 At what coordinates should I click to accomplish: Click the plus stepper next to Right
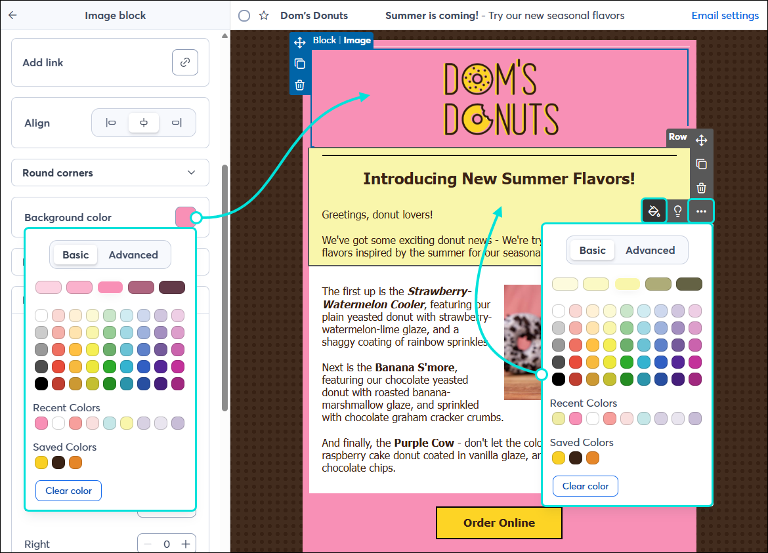pyautogui.click(x=184, y=544)
